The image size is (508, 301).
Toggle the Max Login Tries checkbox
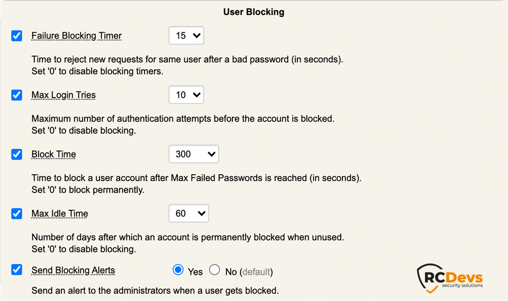click(x=17, y=95)
